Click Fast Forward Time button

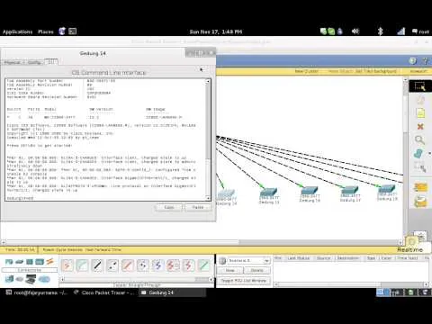coord(103,249)
